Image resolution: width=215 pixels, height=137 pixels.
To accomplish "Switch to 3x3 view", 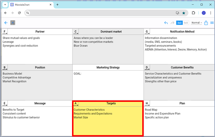I will click(x=180, y=23).
